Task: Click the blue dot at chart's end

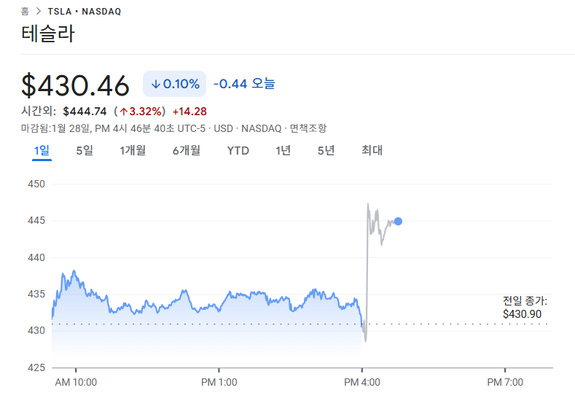Action: pos(398,221)
